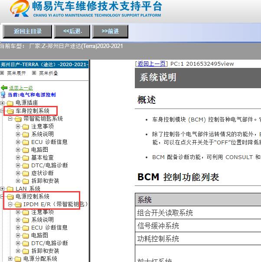Select 症状诊断 tree item
The width and height of the screenshot is (261, 262).
[x=42, y=173]
